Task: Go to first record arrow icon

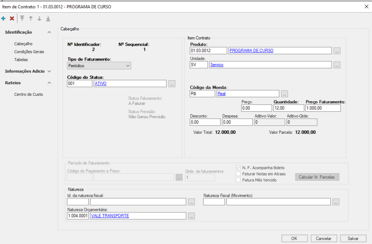Action: coord(22,18)
